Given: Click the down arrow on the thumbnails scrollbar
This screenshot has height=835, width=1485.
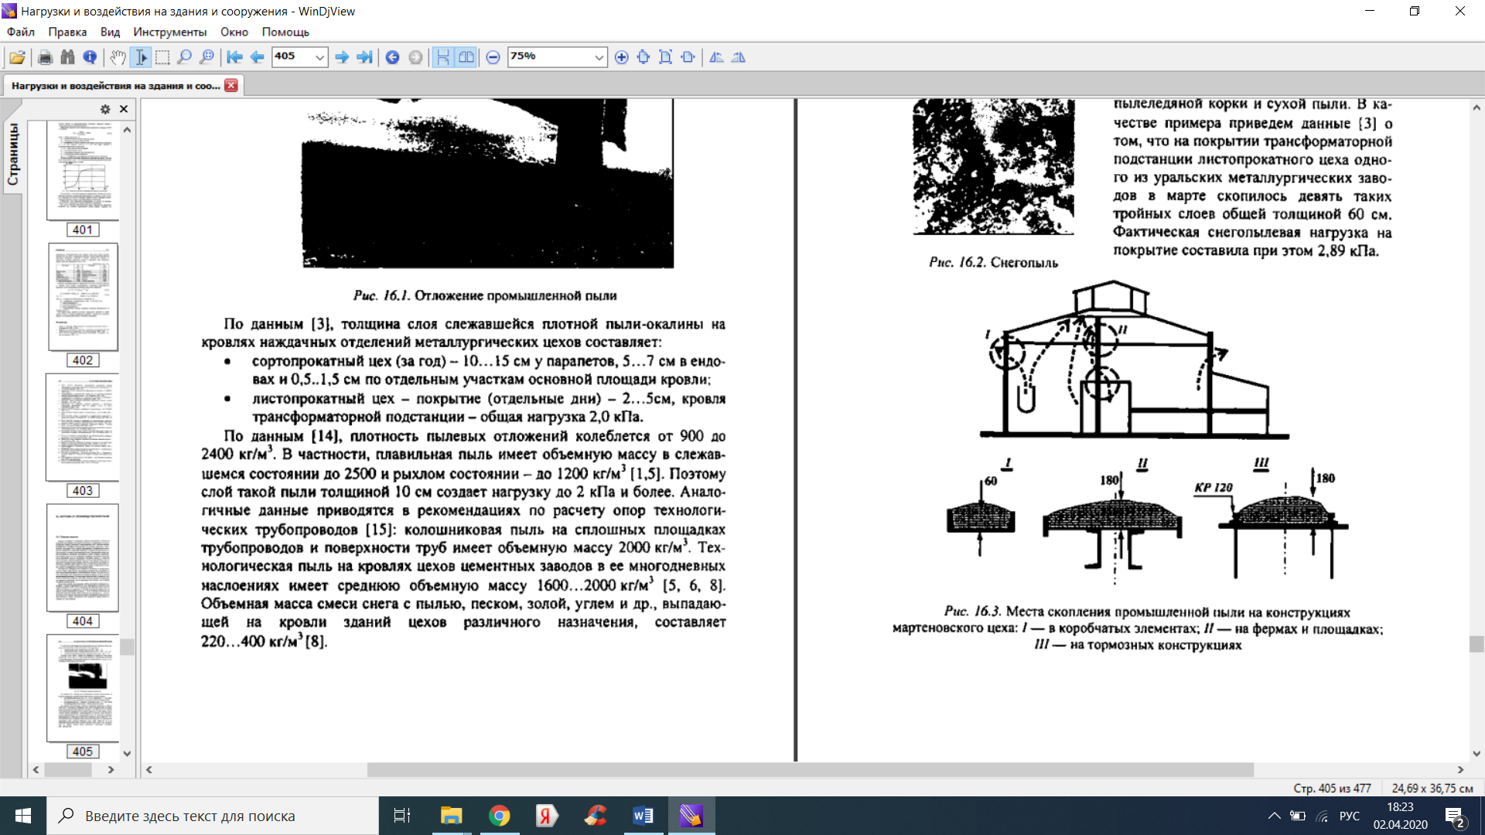Looking at the screenshot, I should (x=127, y=753).
